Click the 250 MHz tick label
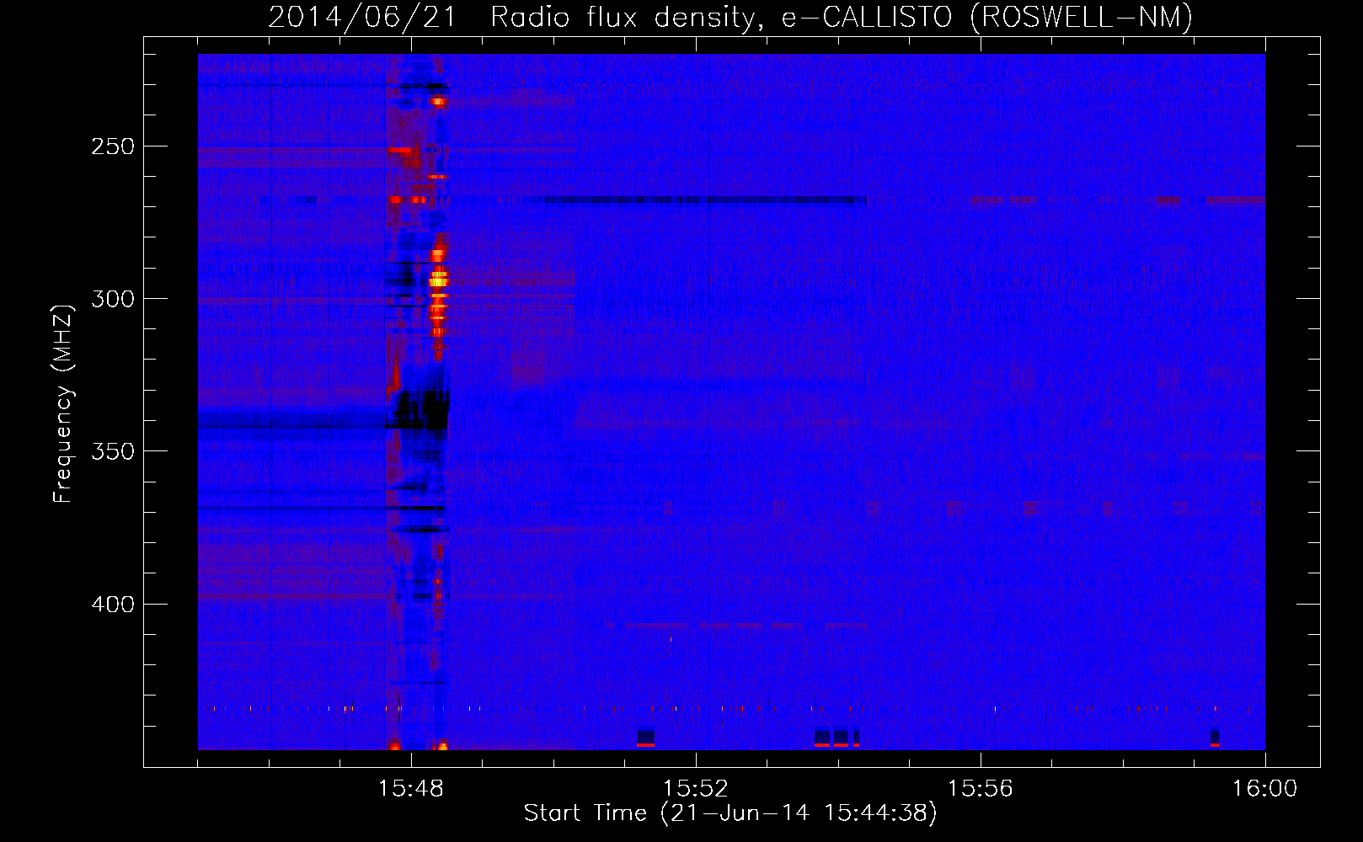Image resolution: width=1363 pixels, height=842 pixels. tap(113, 147)
